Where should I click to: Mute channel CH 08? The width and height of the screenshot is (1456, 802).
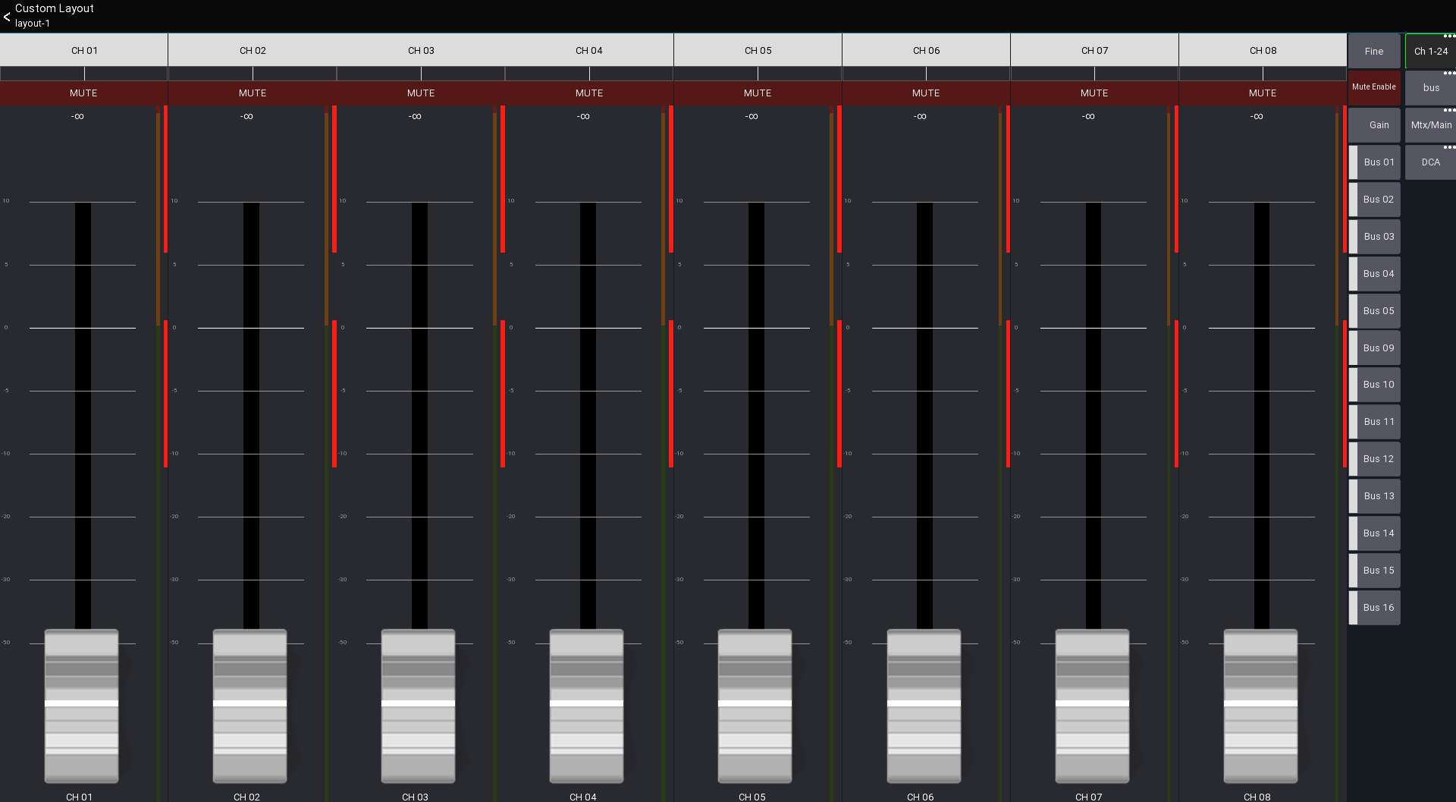coord(1262,93)
